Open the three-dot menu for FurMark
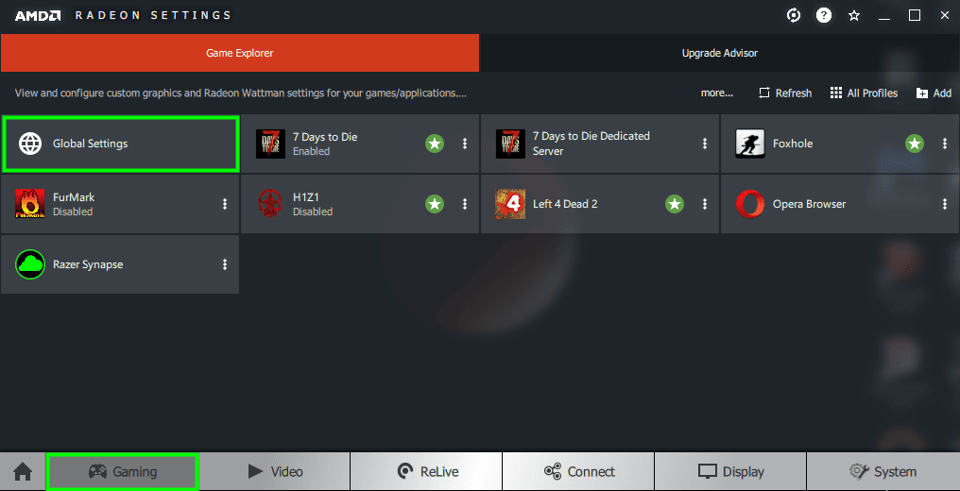 (x=225, y=204)
